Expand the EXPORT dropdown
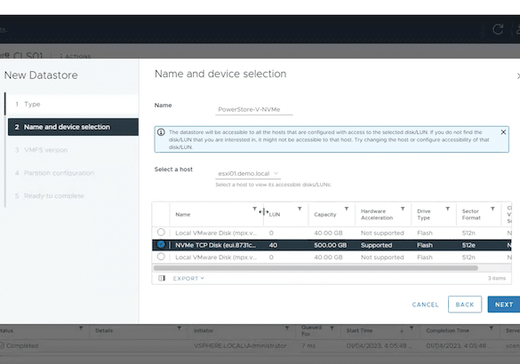This screenshot has width=520, height=364. click(x=188, y=278)
